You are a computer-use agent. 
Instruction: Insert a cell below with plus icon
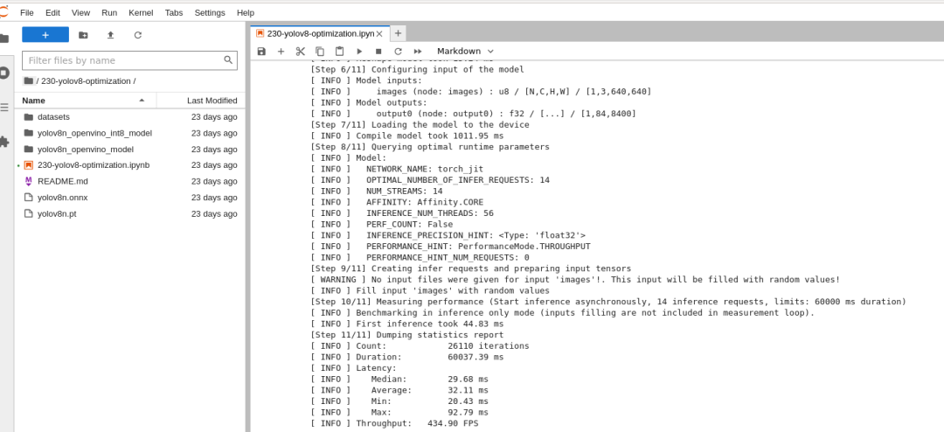click(281, 52)
